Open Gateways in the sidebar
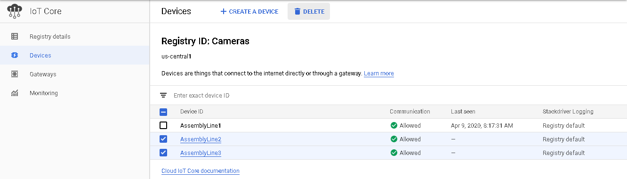 (x=75, y=74)
